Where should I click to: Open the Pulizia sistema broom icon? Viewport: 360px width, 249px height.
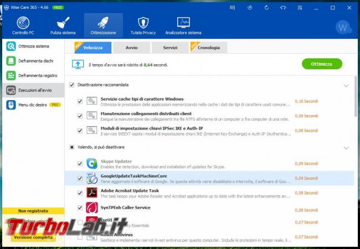coord(63,23)
